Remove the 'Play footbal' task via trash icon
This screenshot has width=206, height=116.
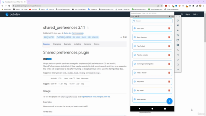coord(169,46)
